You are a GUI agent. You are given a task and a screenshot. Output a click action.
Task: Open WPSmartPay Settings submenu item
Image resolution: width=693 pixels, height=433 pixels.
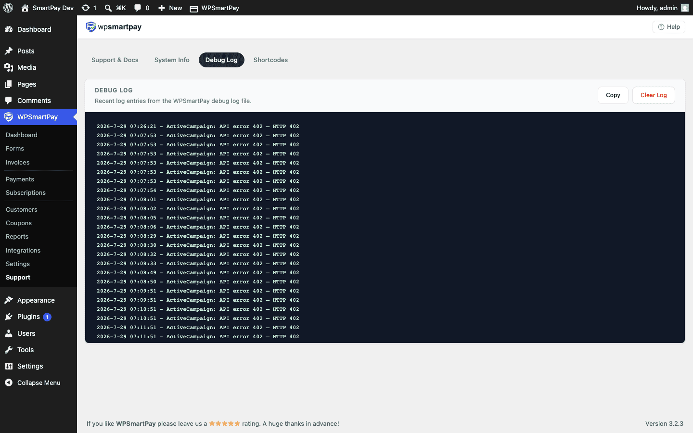[x=18, y=264]
